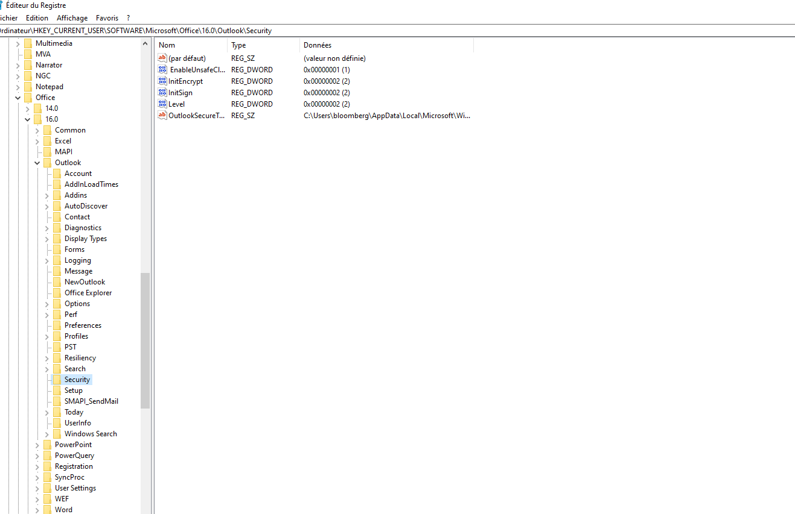
Task: Open the Favoris menu
Action: click(107, 18)
